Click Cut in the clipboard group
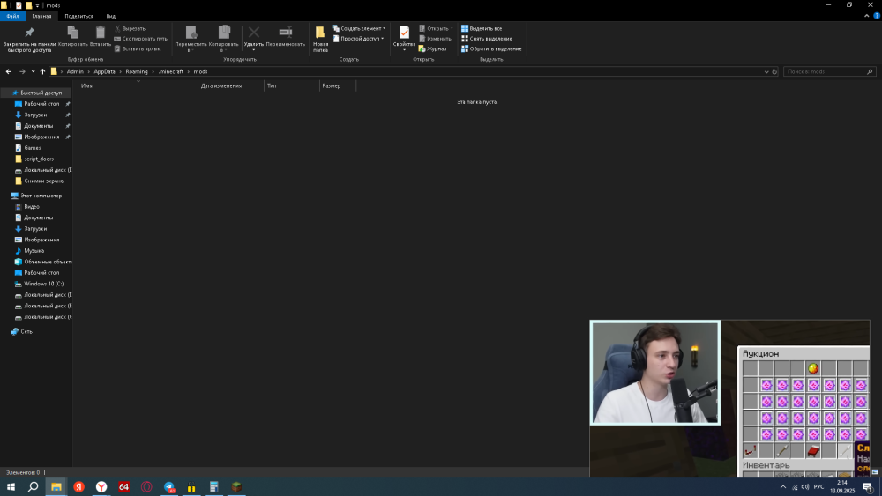The width and height of the screenshot is (882, 496). tap(131, 28)
